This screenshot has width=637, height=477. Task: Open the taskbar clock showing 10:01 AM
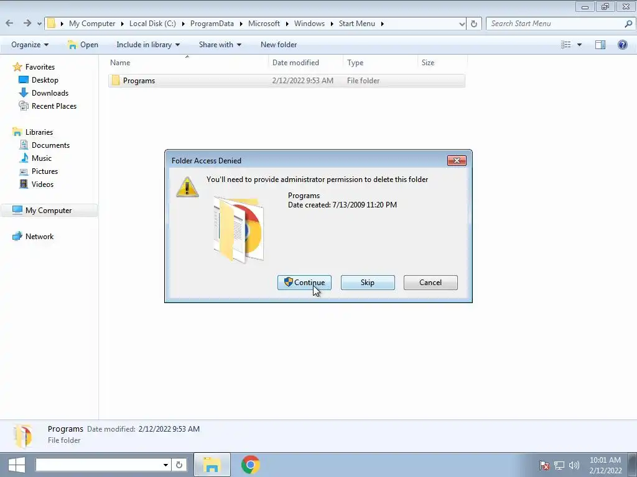[605, 465]
